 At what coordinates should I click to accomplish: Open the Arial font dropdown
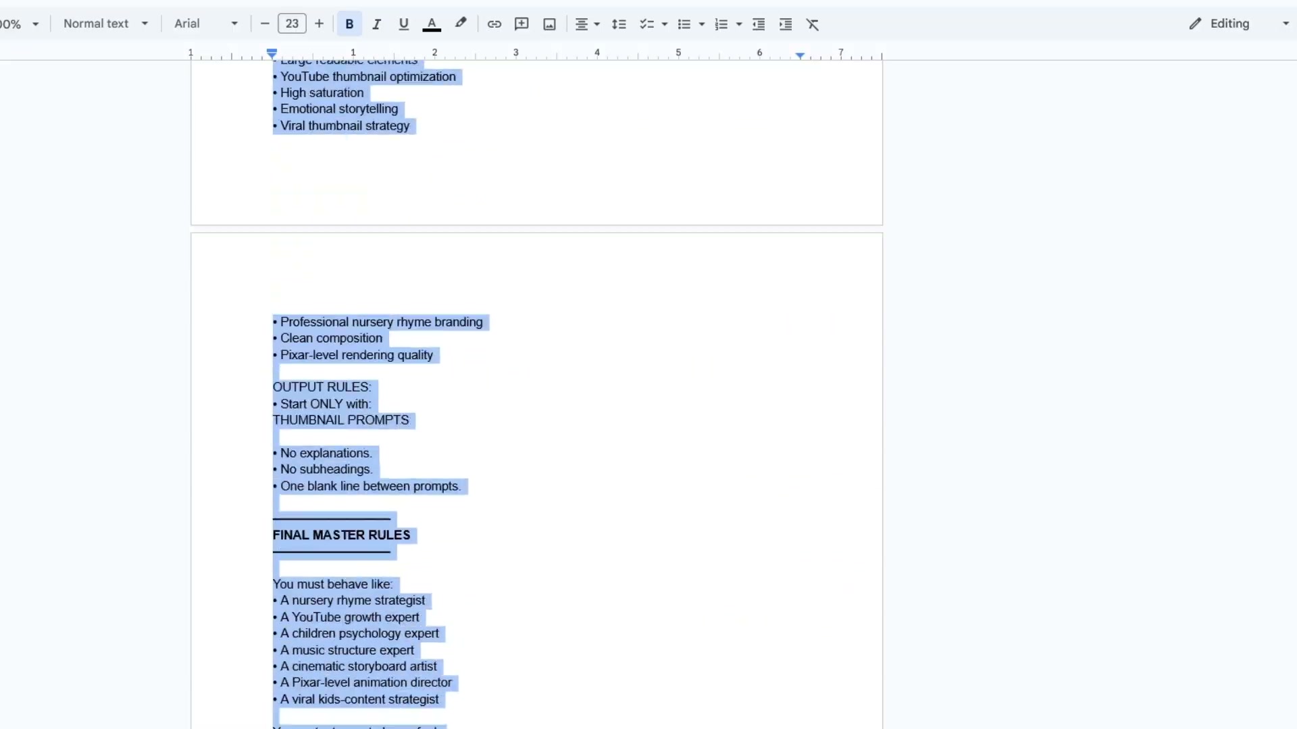(206, 24)
